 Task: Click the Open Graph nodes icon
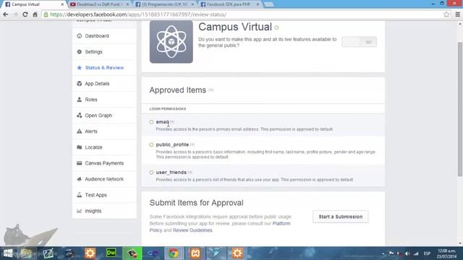tap(79, 116)
